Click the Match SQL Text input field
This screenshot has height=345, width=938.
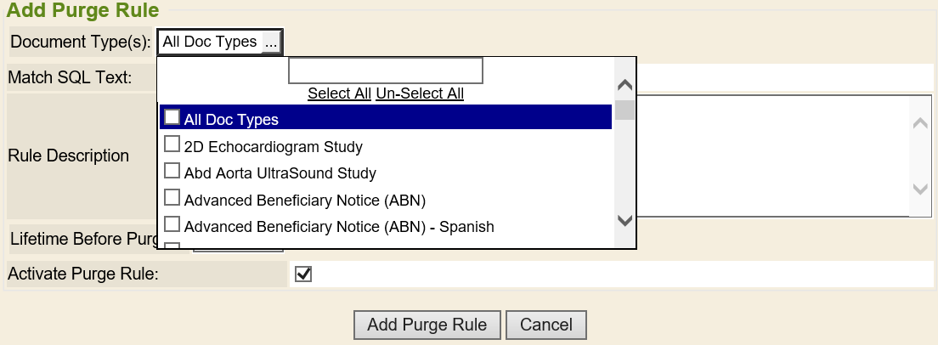[x=785, y=76]
